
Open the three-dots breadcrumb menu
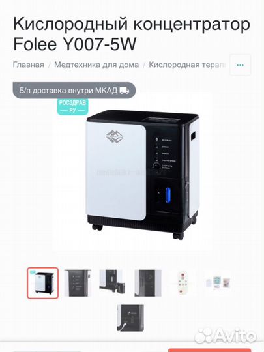point(240,65)
